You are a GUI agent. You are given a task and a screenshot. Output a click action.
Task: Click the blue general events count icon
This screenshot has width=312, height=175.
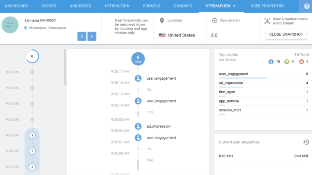pyautogui.click(x=271, y=62)
